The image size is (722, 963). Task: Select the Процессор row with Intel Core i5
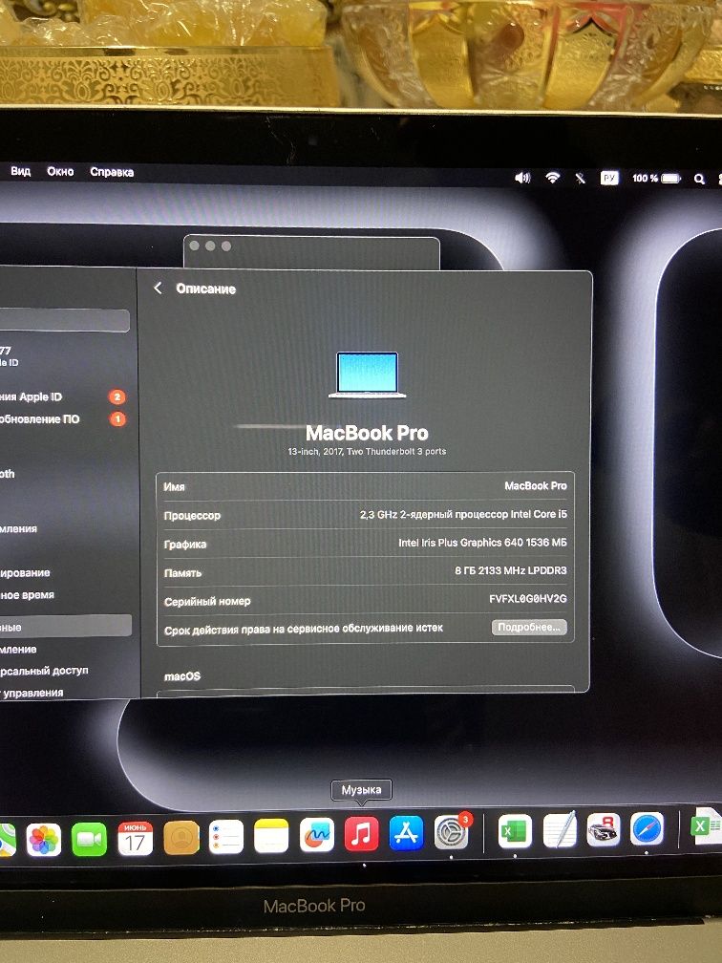tap(365, 515)
